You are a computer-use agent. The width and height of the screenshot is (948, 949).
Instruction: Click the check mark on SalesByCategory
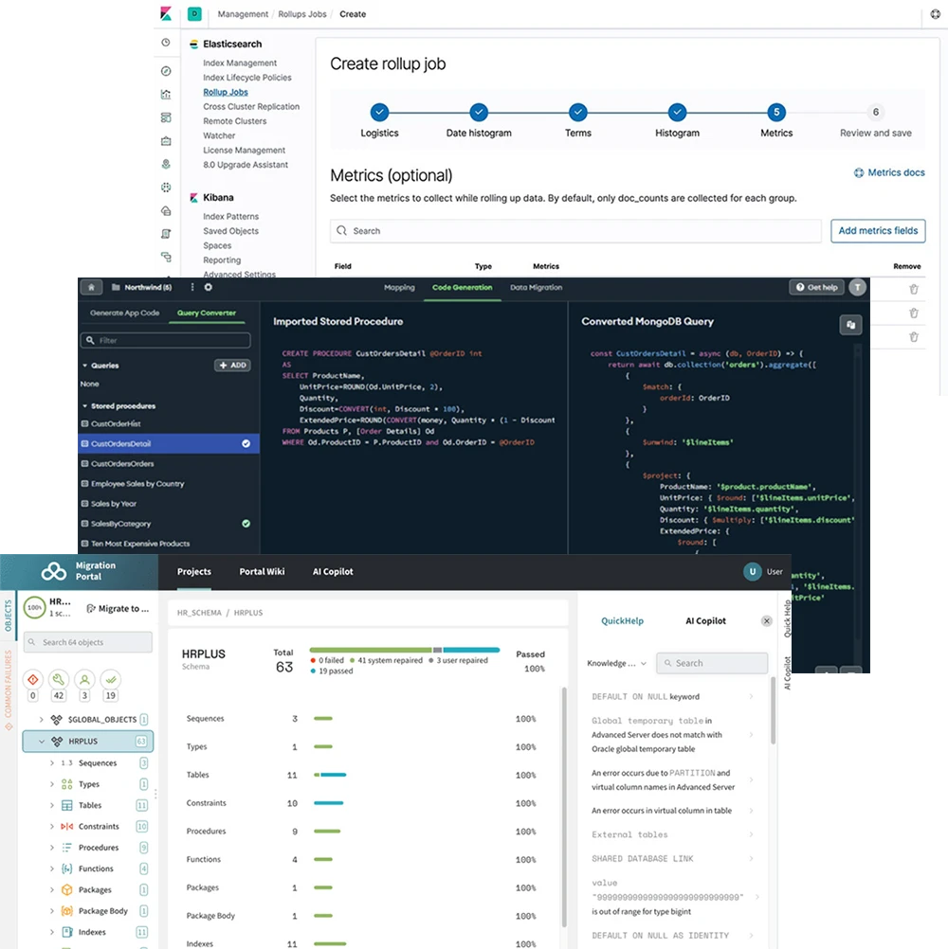coord(246,523)
